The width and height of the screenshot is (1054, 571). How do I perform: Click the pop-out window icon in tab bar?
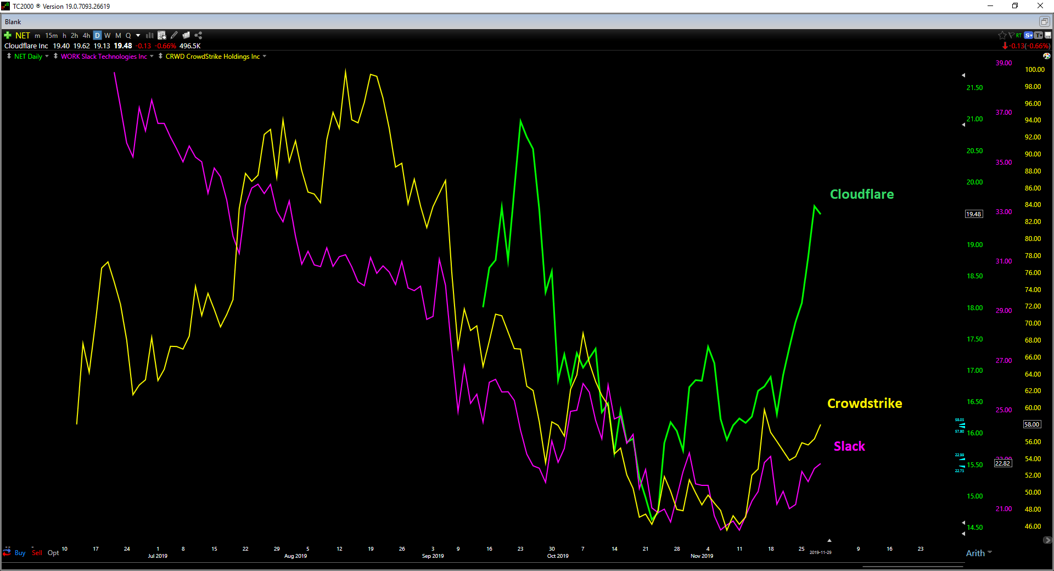click(1044, 21)
